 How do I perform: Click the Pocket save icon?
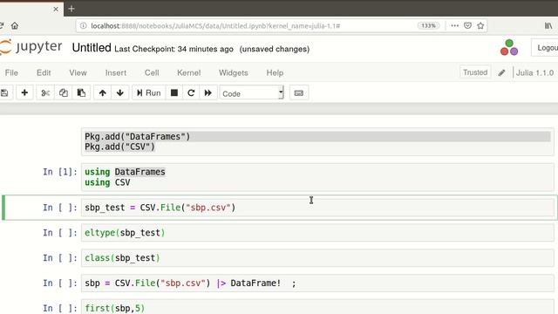tap(467, 25)
